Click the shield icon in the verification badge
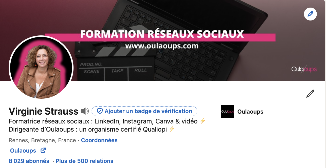The image size is (326, 168). tap(100, 111)
